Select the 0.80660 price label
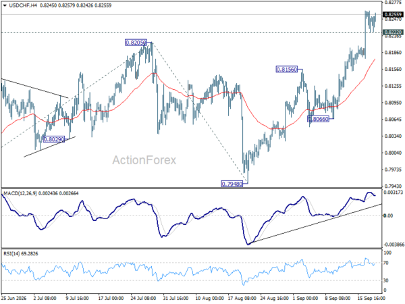 coord(318,119)
